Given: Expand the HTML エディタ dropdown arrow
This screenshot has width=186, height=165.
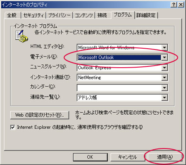Looking at the screenshot, I should 165,48.
